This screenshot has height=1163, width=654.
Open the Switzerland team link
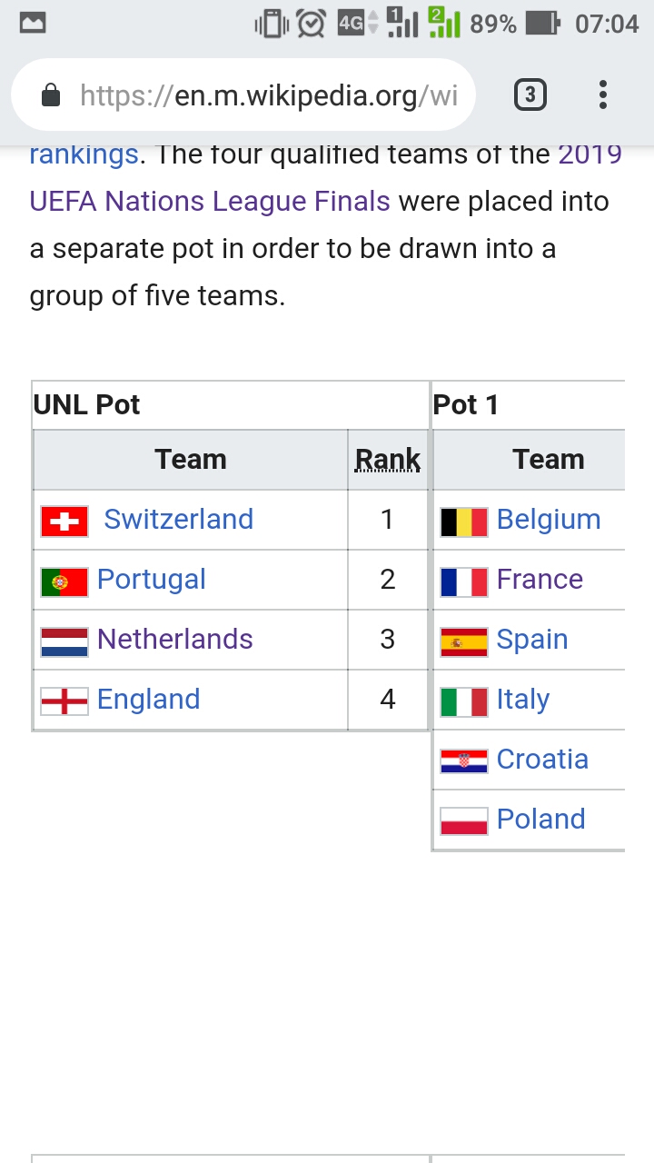[178, 520]
